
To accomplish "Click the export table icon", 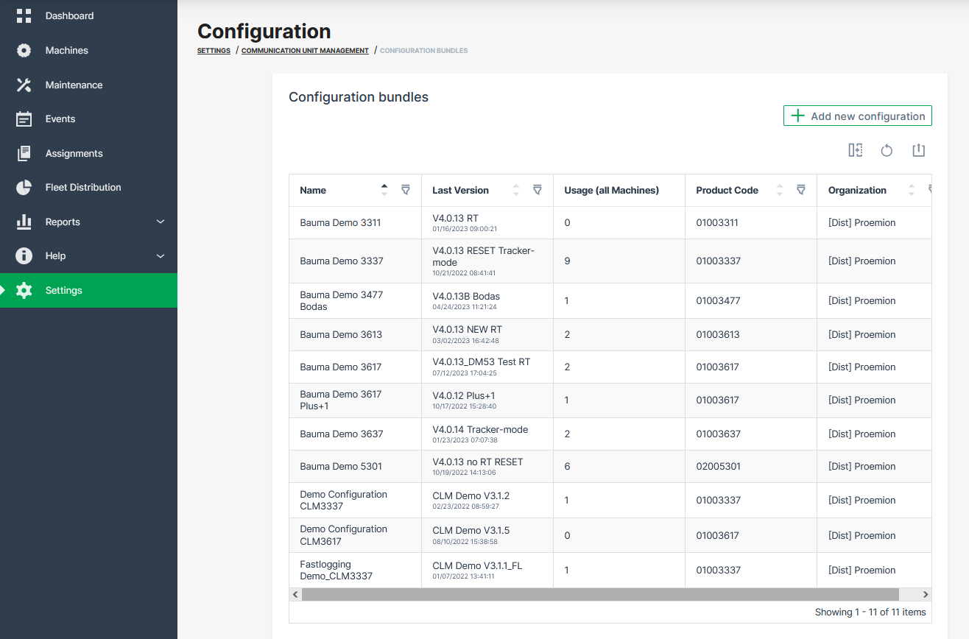I will click(x=918, y=150).
